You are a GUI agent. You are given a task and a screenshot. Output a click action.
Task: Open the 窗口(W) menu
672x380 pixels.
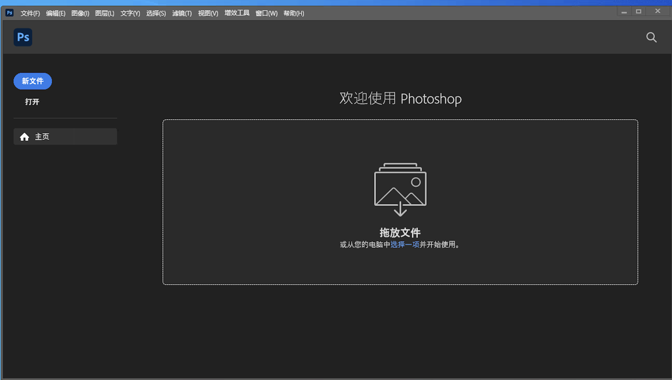click(266, 13)
